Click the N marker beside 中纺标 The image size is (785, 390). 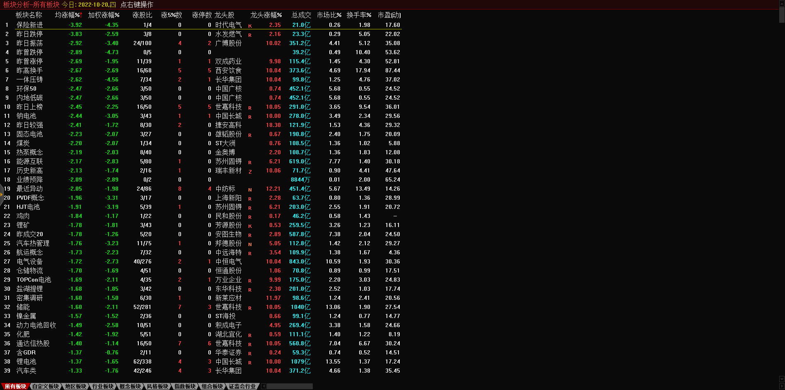pos(250,190)
